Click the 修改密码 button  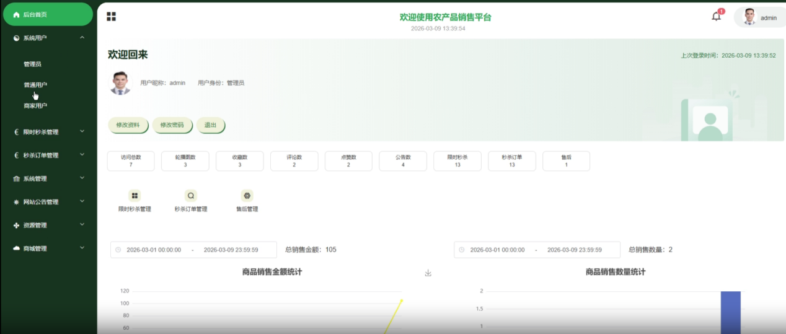tap(172, 125)
